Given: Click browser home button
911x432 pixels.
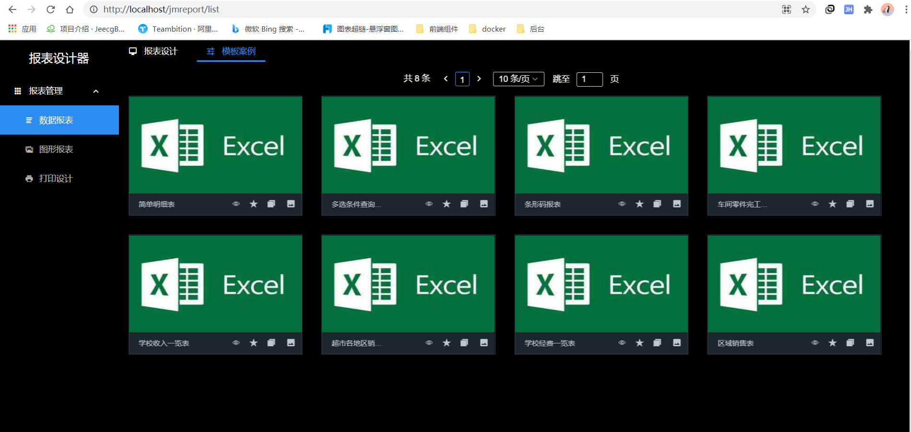Looking at the screenshot, I should [70, 10].
